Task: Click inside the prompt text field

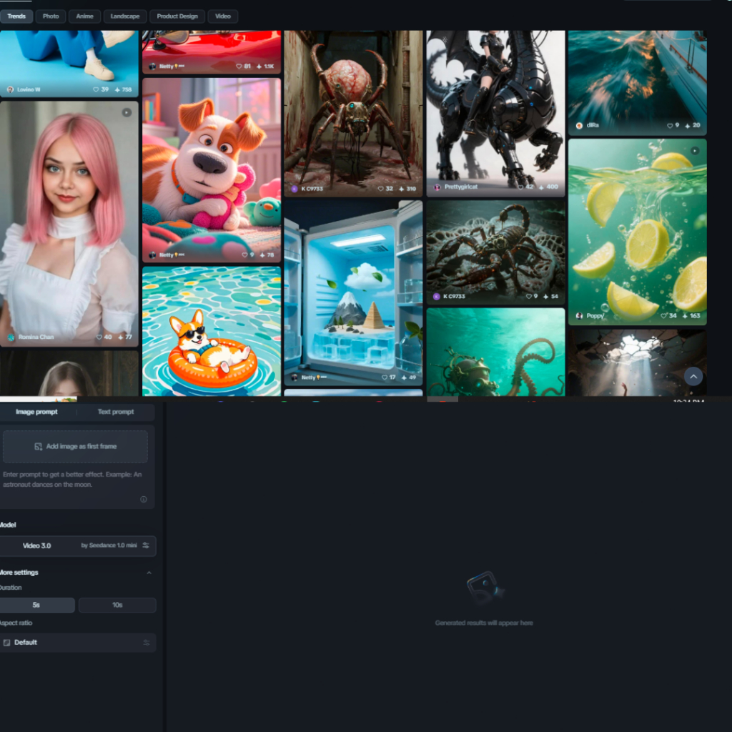Action: tap(74, 480)
